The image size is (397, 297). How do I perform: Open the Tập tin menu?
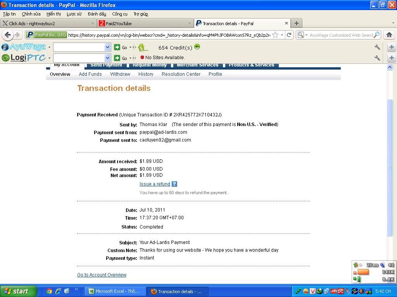pos(9,14)
